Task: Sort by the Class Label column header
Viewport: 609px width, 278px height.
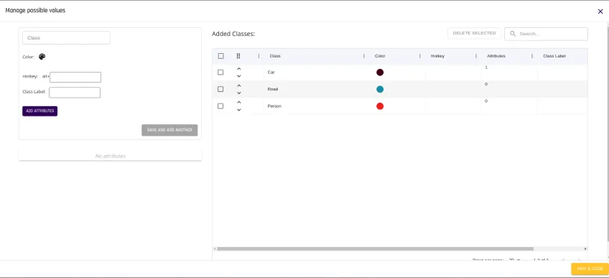Action: pos(554,56)
